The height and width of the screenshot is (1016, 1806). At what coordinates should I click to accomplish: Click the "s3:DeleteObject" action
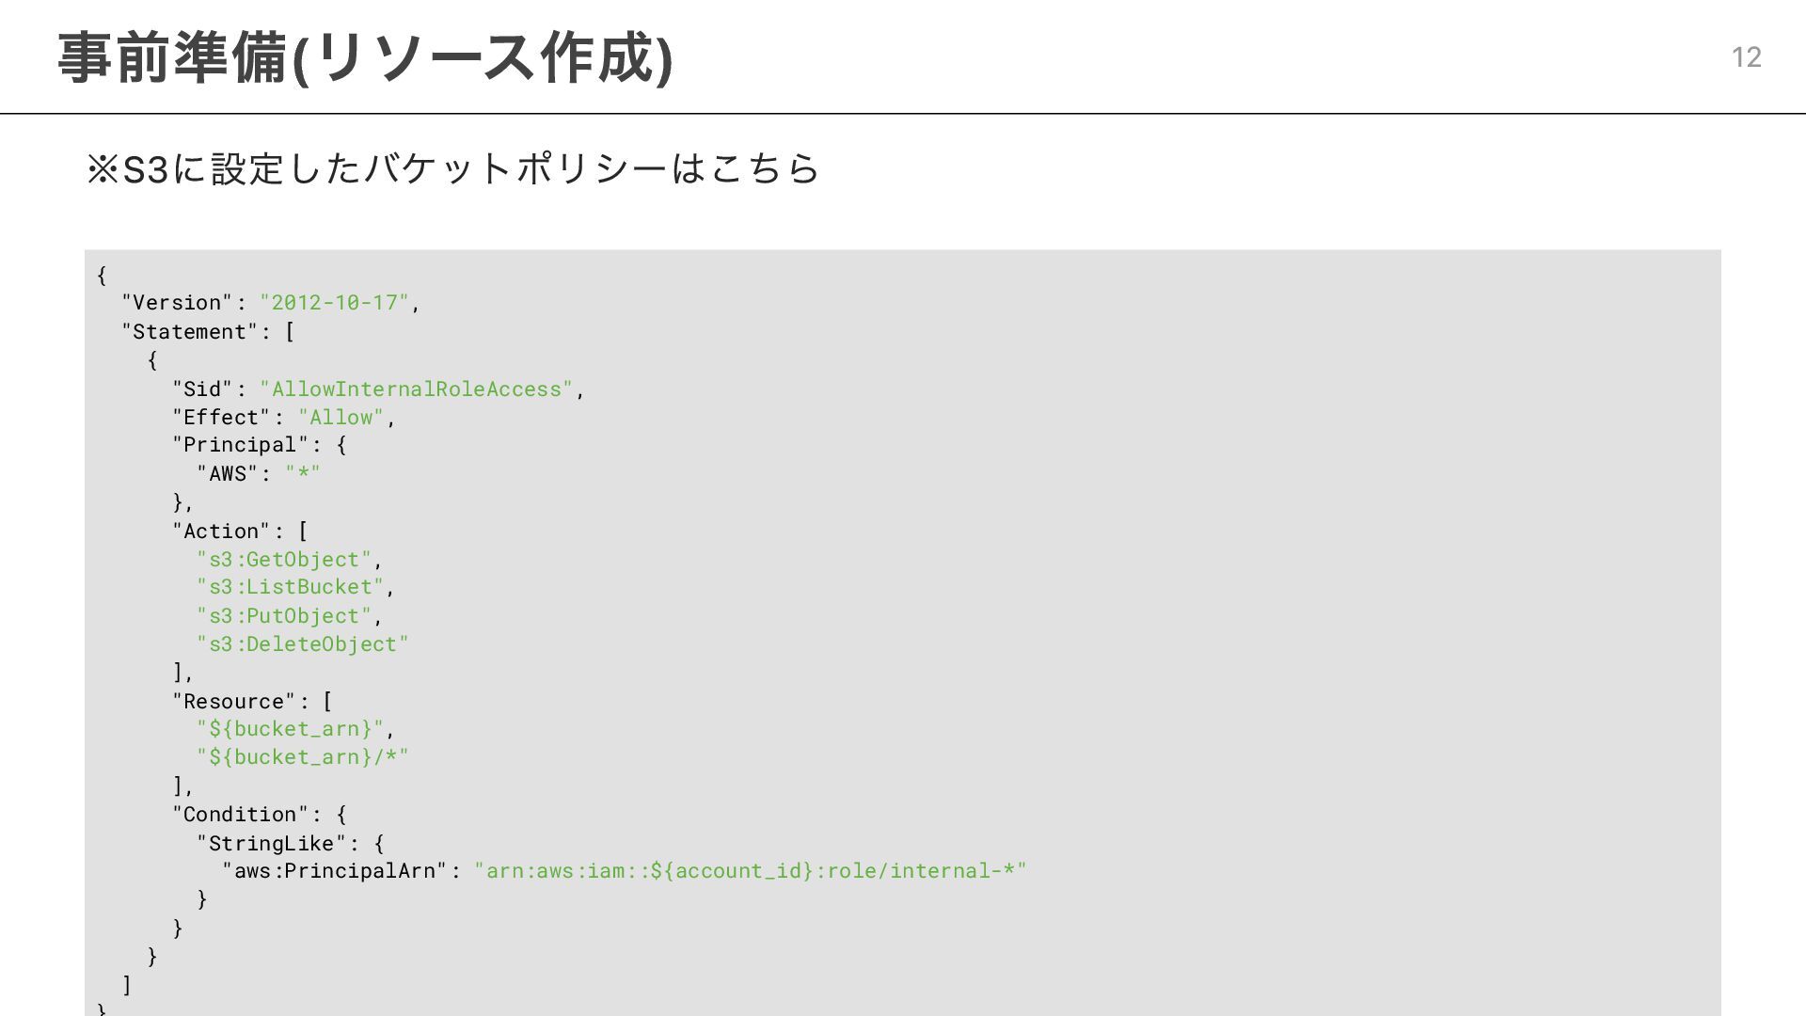coord(303,644)
